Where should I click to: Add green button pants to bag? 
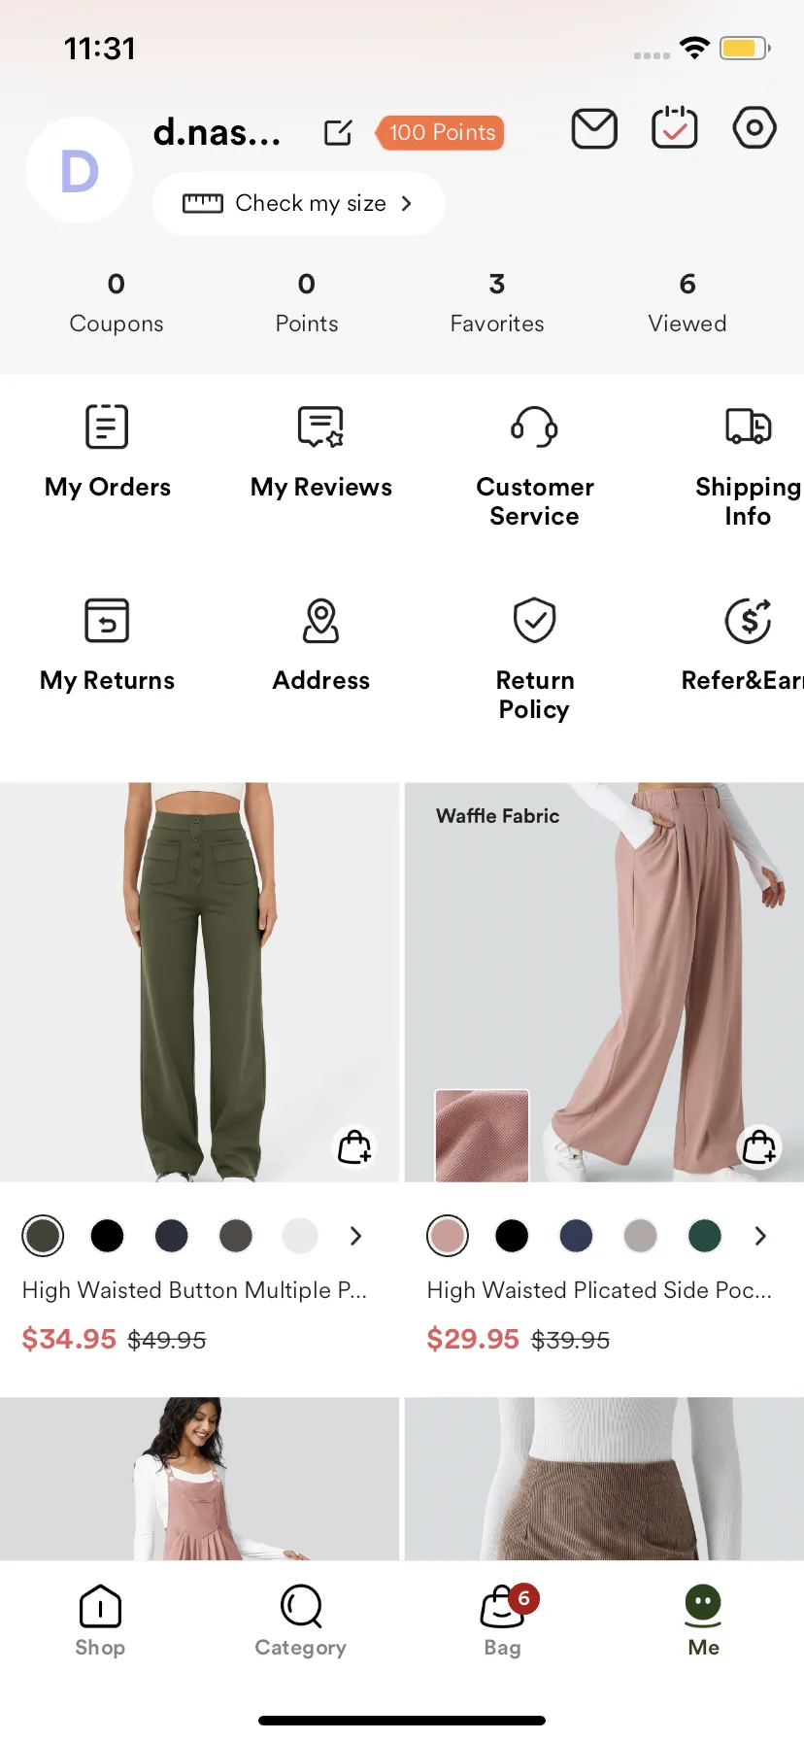pyautogui.click(x=354, y=1147)
